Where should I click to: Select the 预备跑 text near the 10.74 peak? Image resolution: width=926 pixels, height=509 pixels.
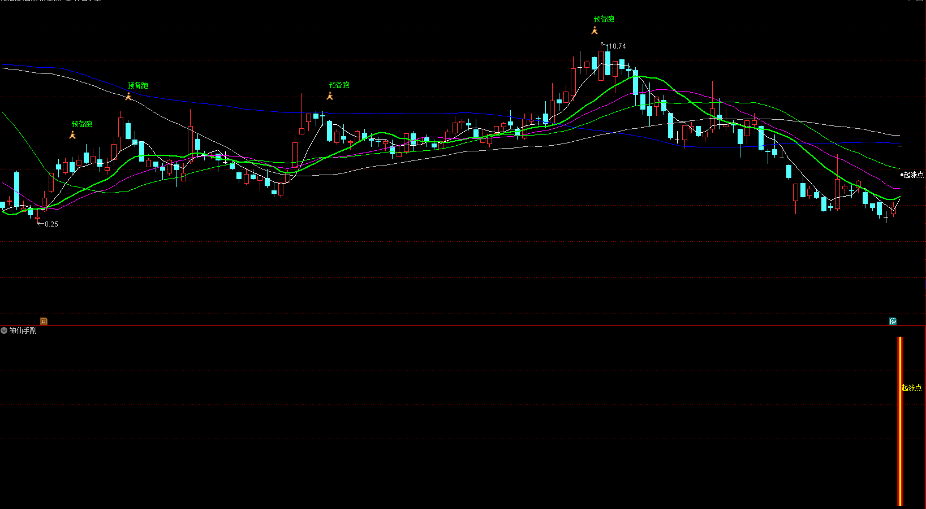(604, 19)
